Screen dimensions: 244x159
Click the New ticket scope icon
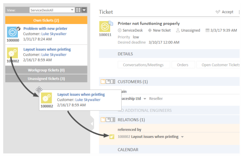(150, 30)
